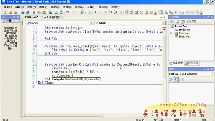This screenshot has width=215, height=121.
Task: Pin the Solution Explorer panel
Action: pyautogui.click(x=208, y=17)
